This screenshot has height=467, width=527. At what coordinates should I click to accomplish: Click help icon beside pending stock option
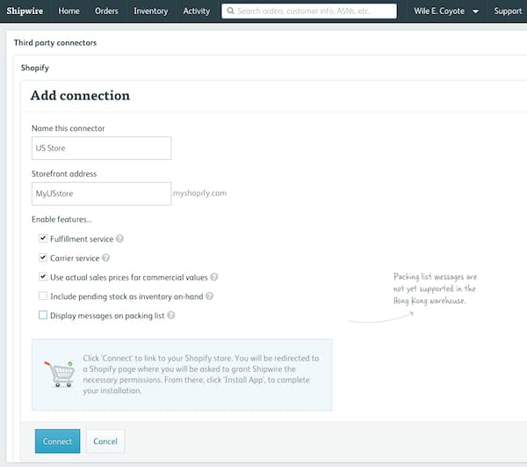click(x=210, y=296)
